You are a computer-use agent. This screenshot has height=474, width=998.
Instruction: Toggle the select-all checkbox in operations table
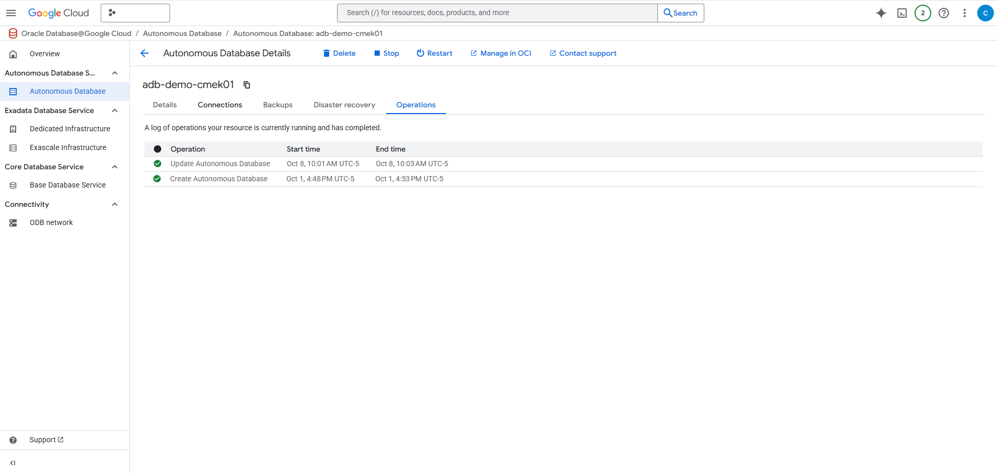coord(157,149)
